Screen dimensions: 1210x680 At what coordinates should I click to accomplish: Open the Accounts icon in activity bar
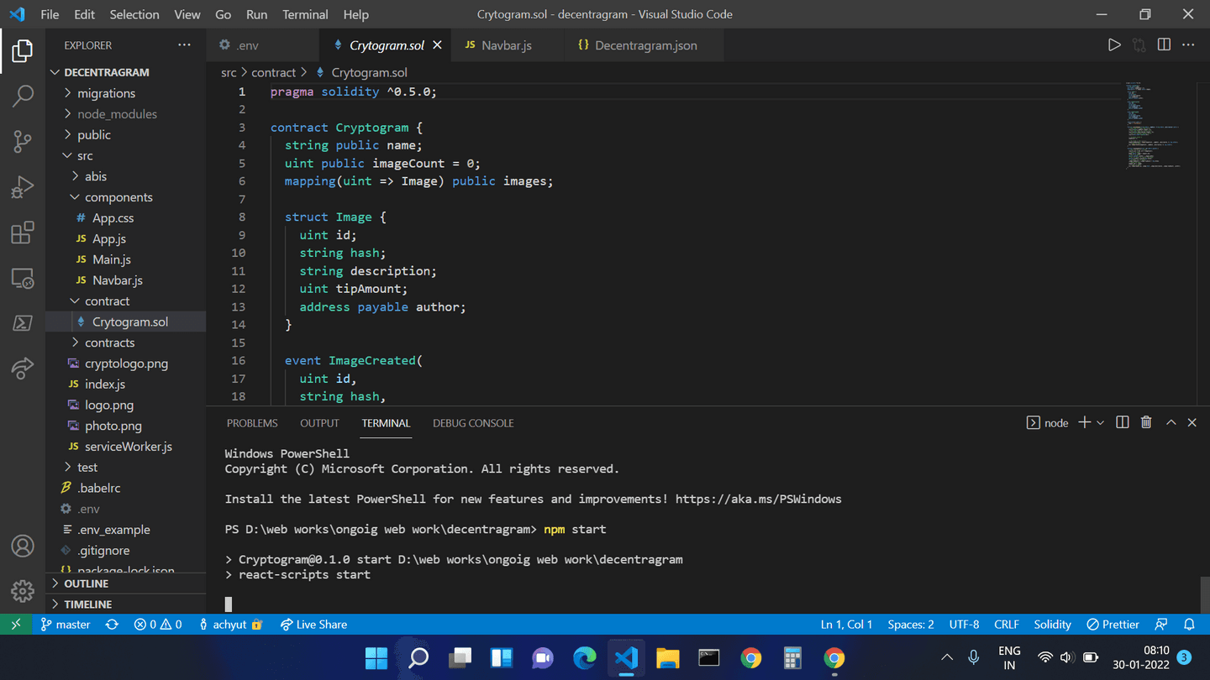pyautogui.click(x=23, y=547)
